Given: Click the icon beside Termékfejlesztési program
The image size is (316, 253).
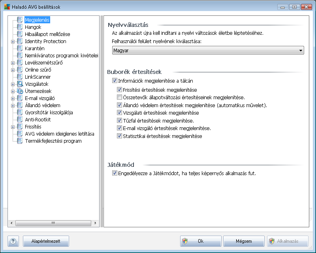Looking at the screenshot, I should pyautogui.click(x=20, y=141).
